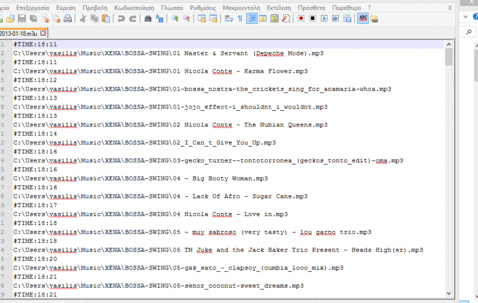Undo the last action via toolbar arrow

(x=121, y=19)
